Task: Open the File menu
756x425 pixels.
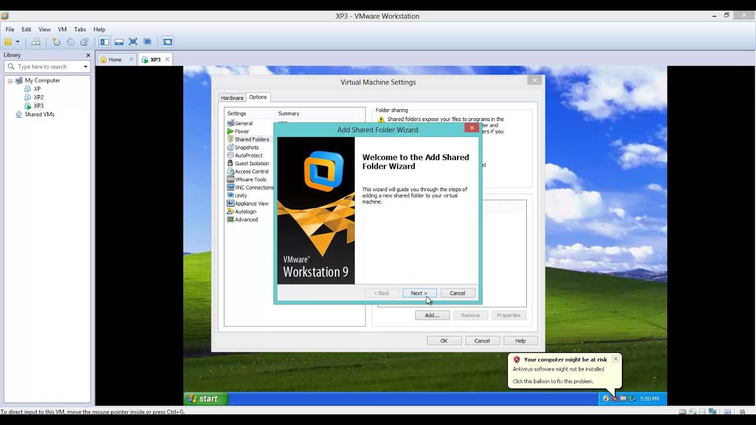Action: coord(10,30)
